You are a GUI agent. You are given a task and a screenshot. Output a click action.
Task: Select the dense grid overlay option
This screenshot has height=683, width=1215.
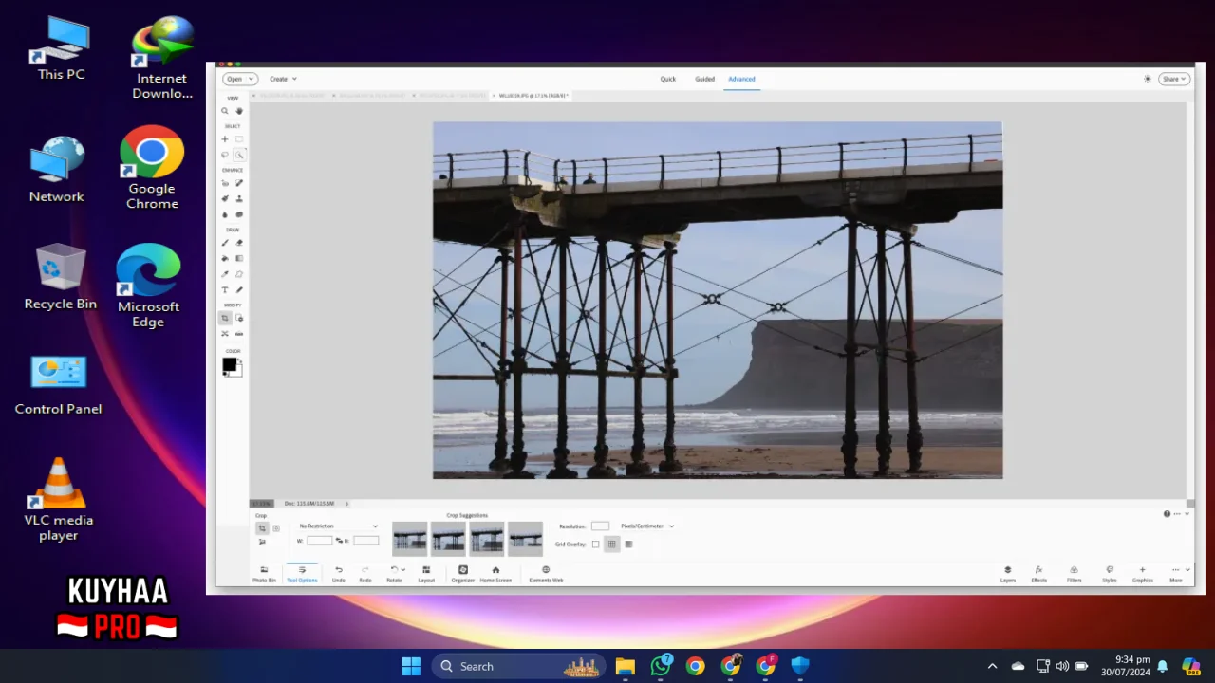[628, 545]
